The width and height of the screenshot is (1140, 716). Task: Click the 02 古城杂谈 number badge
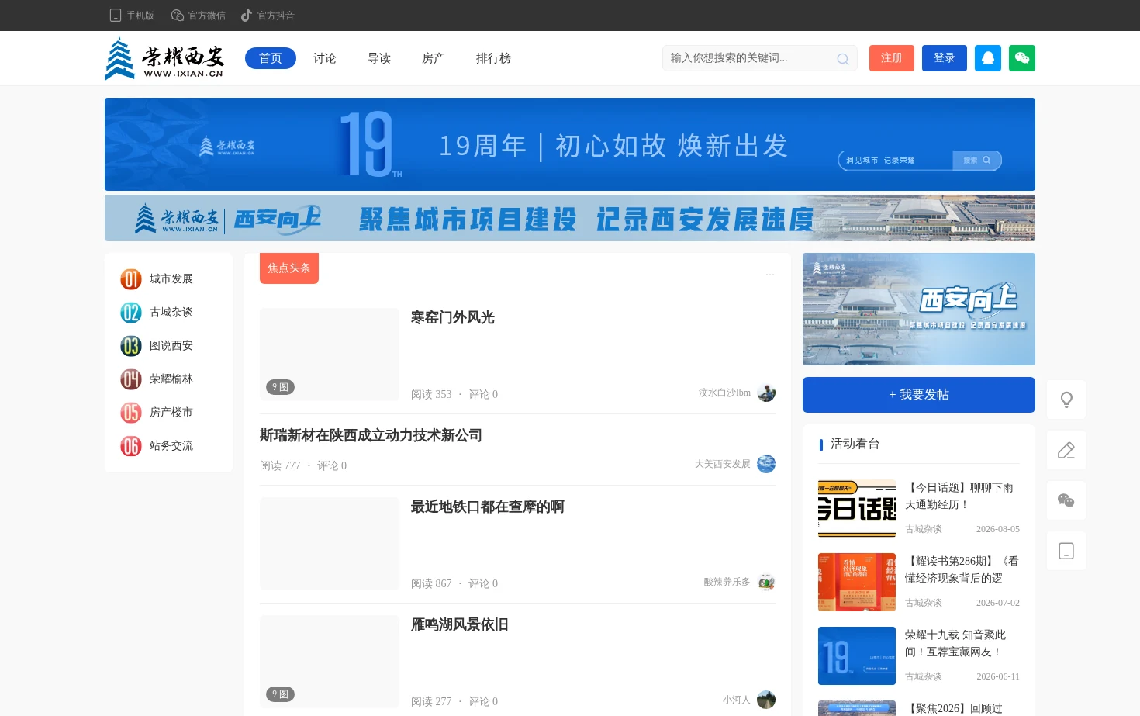tap(131, 313)
